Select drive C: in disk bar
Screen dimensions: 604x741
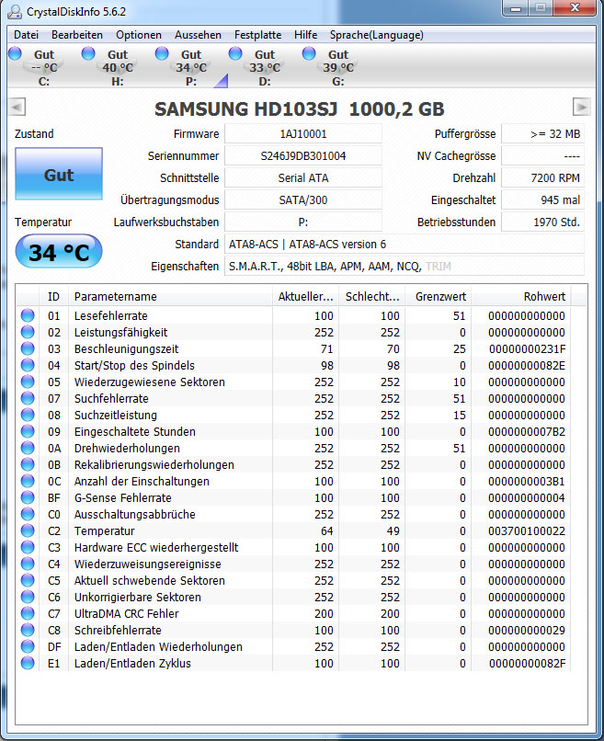pyautogui.click(x=44, y=68)
